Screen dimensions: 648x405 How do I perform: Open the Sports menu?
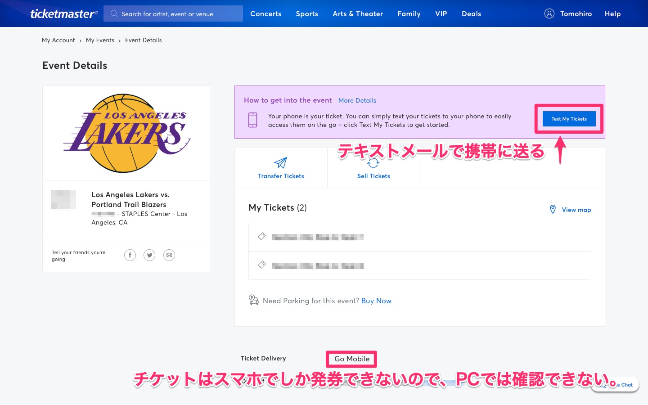point(307,13)
